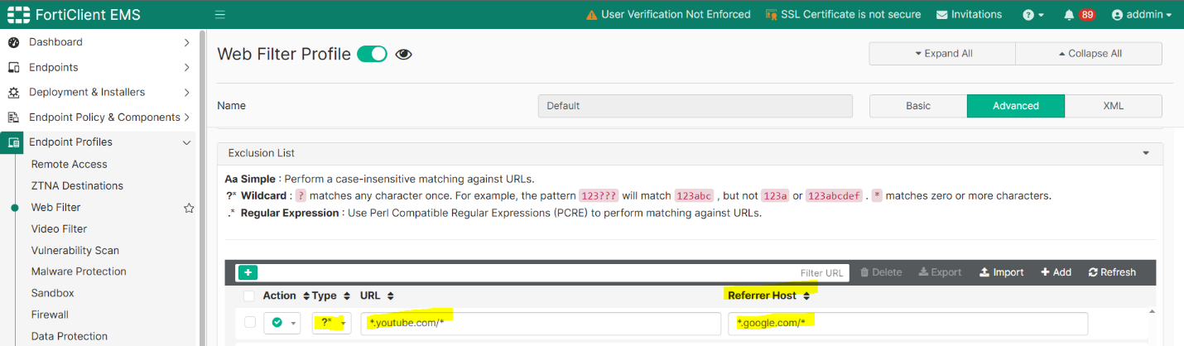
Task: Click the Endpoint Profiles sidebar icon
Action: (x=14, y=142)
